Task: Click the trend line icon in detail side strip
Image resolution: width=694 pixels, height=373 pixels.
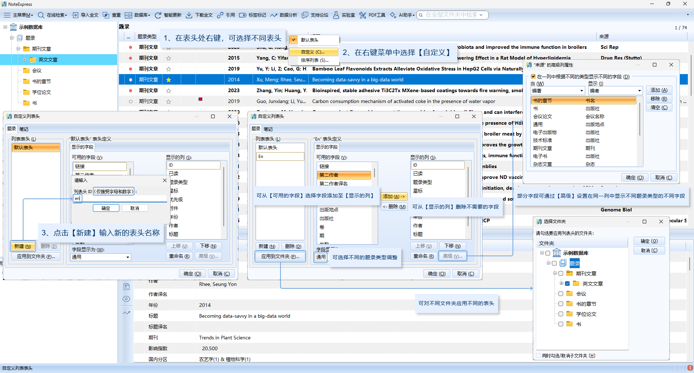Action: (127, 313)
